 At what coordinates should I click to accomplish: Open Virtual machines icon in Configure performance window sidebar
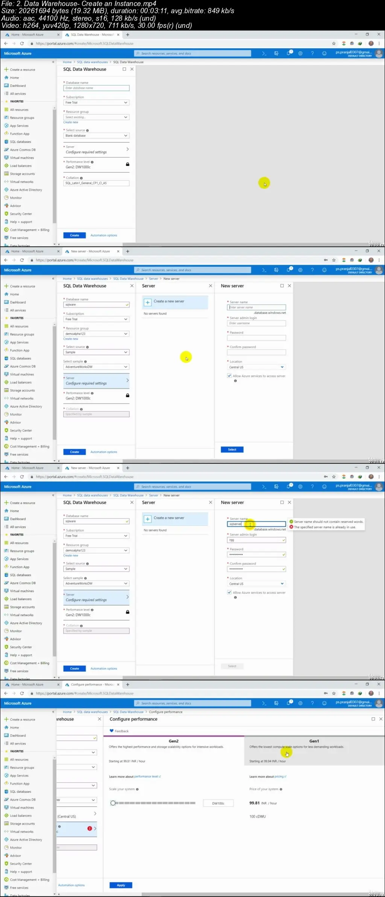pyautogui.click(x=6, y=807)
